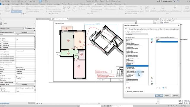Image resolution: width=190 pixels, height=107 pixels.
Task: Select Text tool in quick access toolbar
Action: click(x=31, y=1)
